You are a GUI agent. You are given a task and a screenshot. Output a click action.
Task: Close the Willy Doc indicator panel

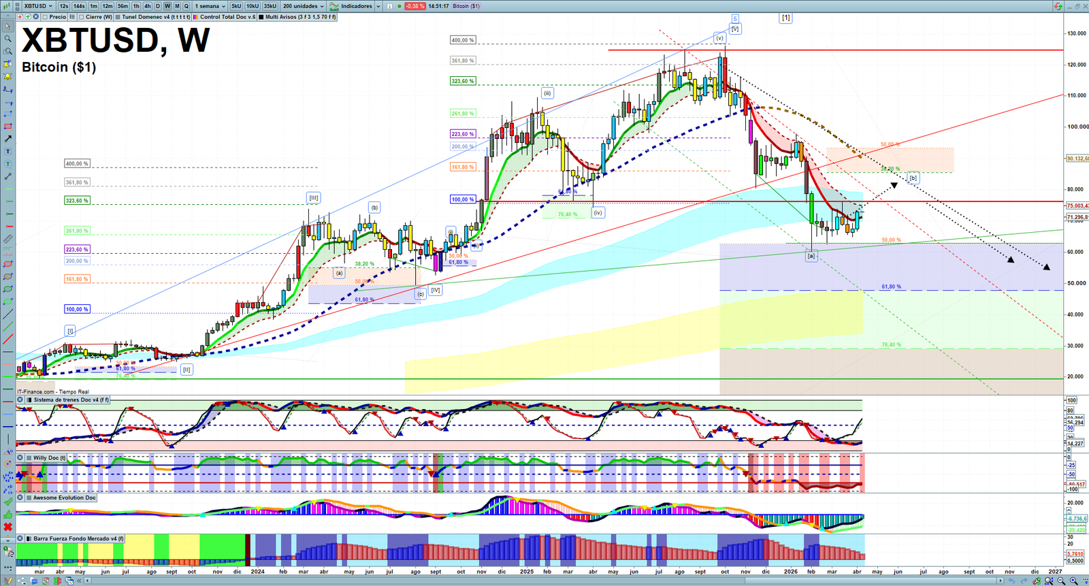20,458
